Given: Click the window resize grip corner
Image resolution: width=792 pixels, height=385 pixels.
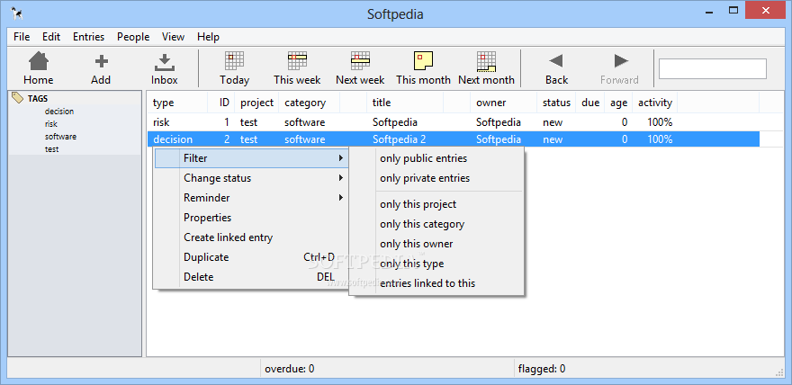Looking at the screenshot, I should tap(778, 372).
